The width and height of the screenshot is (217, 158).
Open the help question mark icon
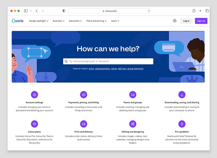(x=175, y=21)
